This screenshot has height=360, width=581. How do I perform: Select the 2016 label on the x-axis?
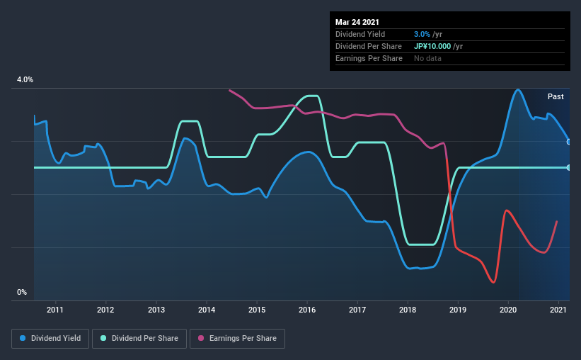click(x=307, y=310)
